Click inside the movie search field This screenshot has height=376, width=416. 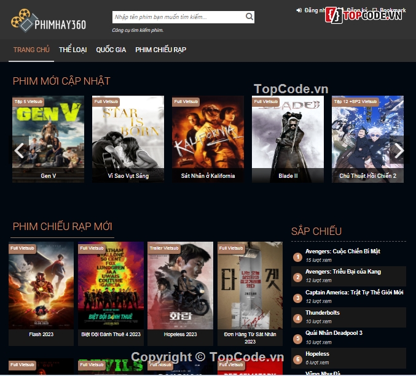tap(177, 17)
